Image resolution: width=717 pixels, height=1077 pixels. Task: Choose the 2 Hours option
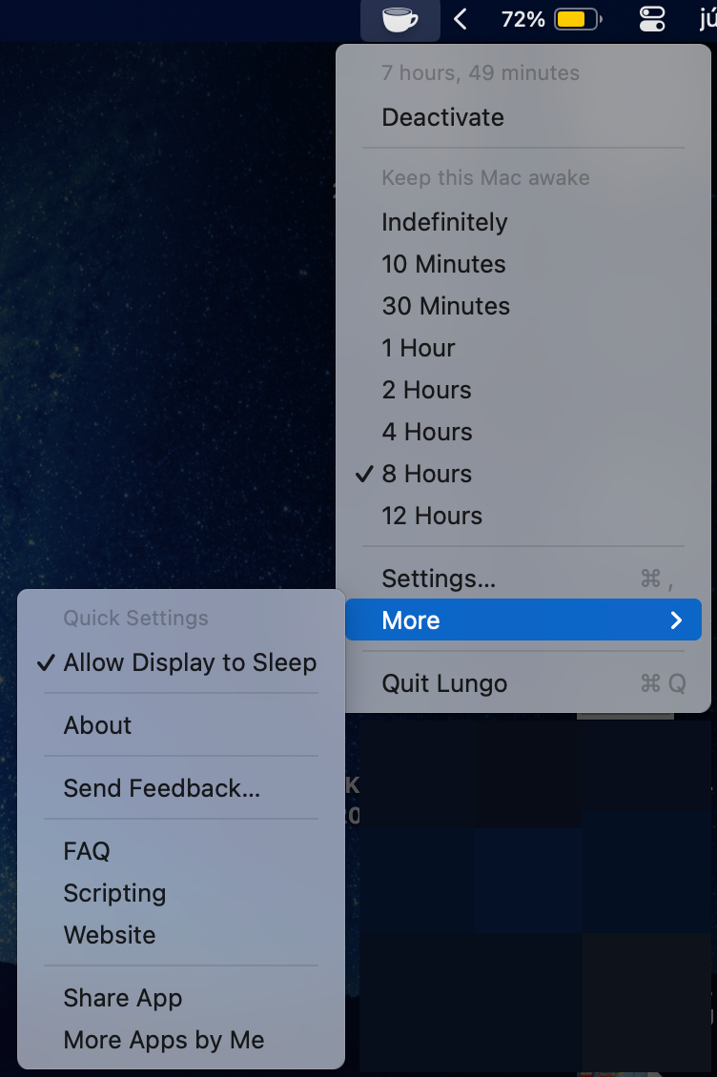(523, 390)
